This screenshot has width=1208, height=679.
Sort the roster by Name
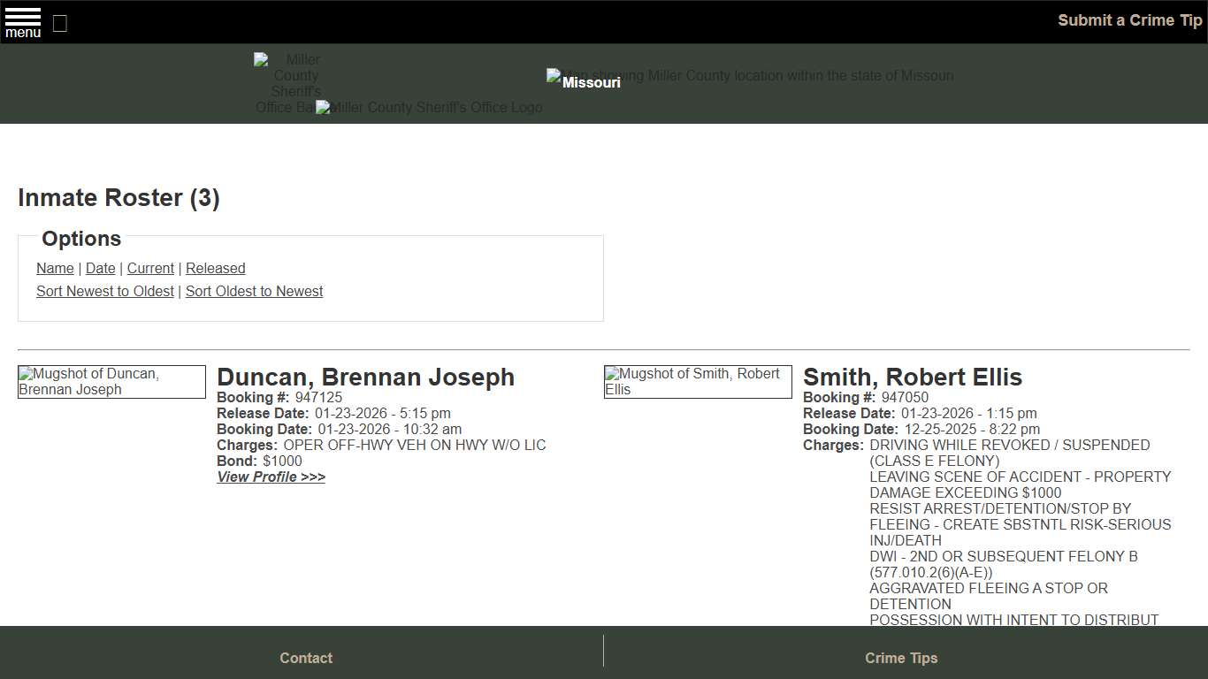point(55,268)
